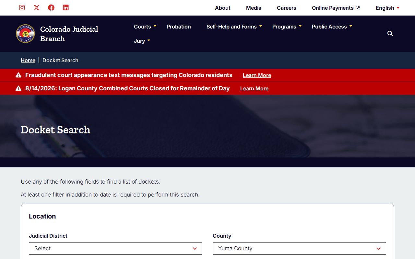Click Learn More on fraudulent text alert
The height and width of the screenshot is (259, 415).
click(x=257, y=75)
